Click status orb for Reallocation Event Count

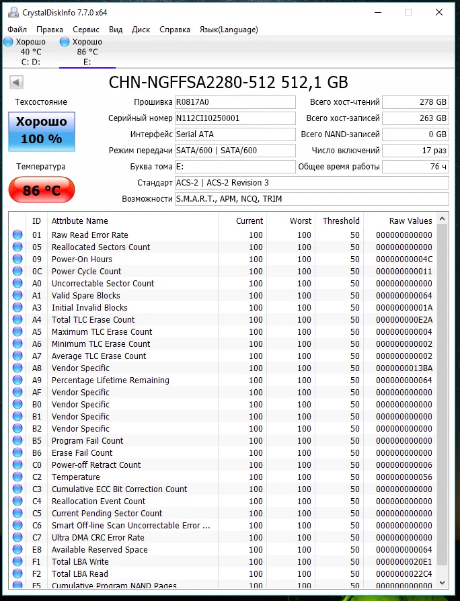(x=17, y=501)
